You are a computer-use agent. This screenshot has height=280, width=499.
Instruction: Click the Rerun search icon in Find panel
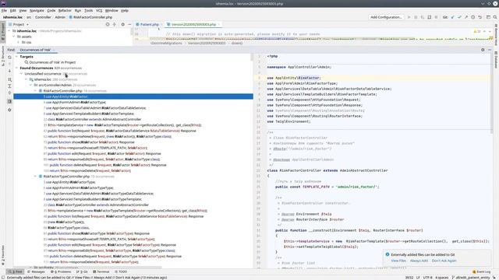coord(9,57)
